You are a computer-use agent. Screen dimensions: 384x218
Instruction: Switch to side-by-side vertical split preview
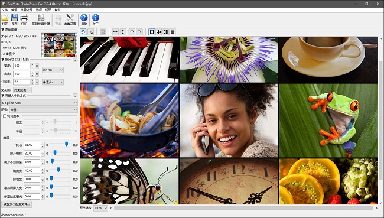coord(166,32)
